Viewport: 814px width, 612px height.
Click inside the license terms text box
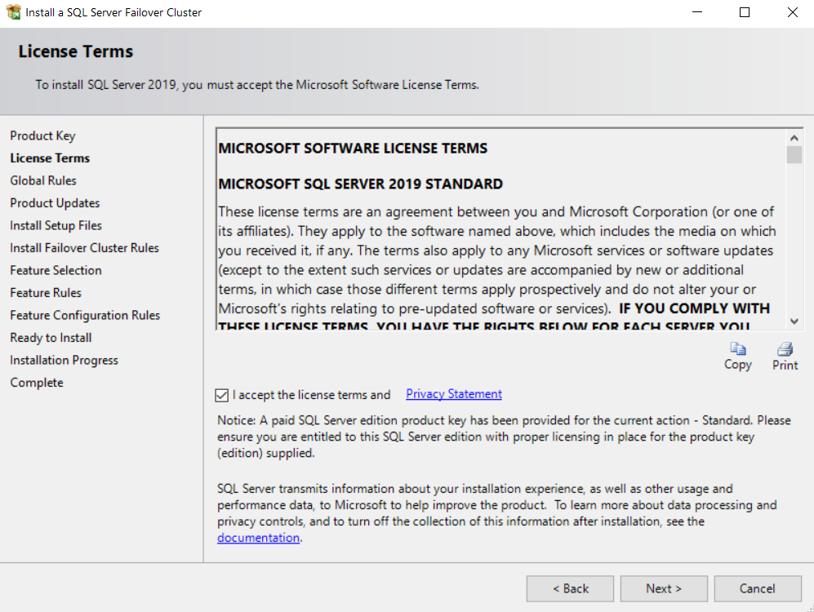(x=501, y=228)
